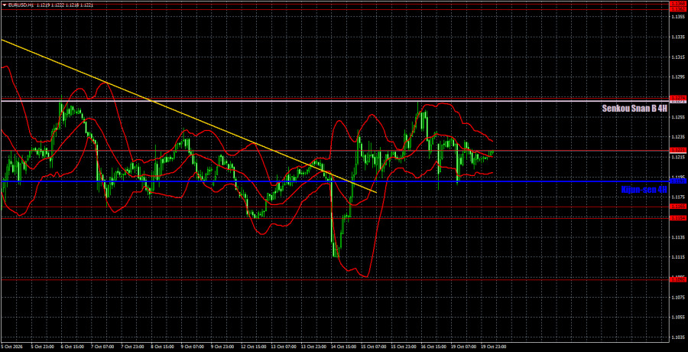Click the 1.1362 red price level tag

[677, 8]
